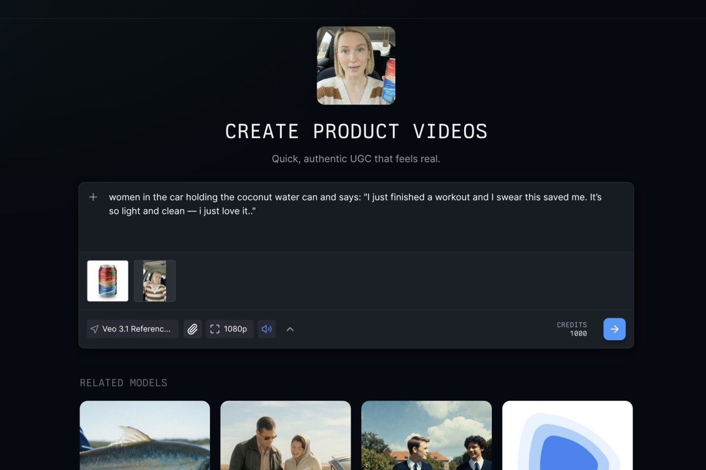Select the coconut water can reference image
The image size is (706, 470).
tap(108, 281)
